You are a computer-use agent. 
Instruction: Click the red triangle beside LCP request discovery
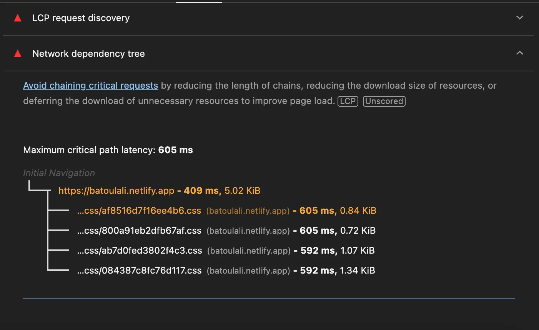pos(18,18)
